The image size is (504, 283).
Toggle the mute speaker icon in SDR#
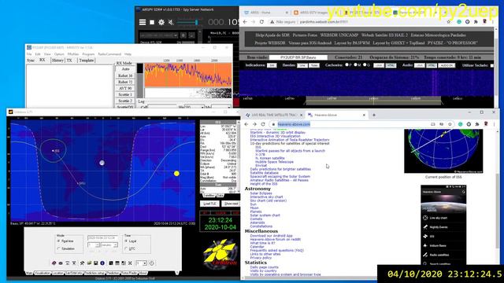pyautogui.click(x=171, y=22)
